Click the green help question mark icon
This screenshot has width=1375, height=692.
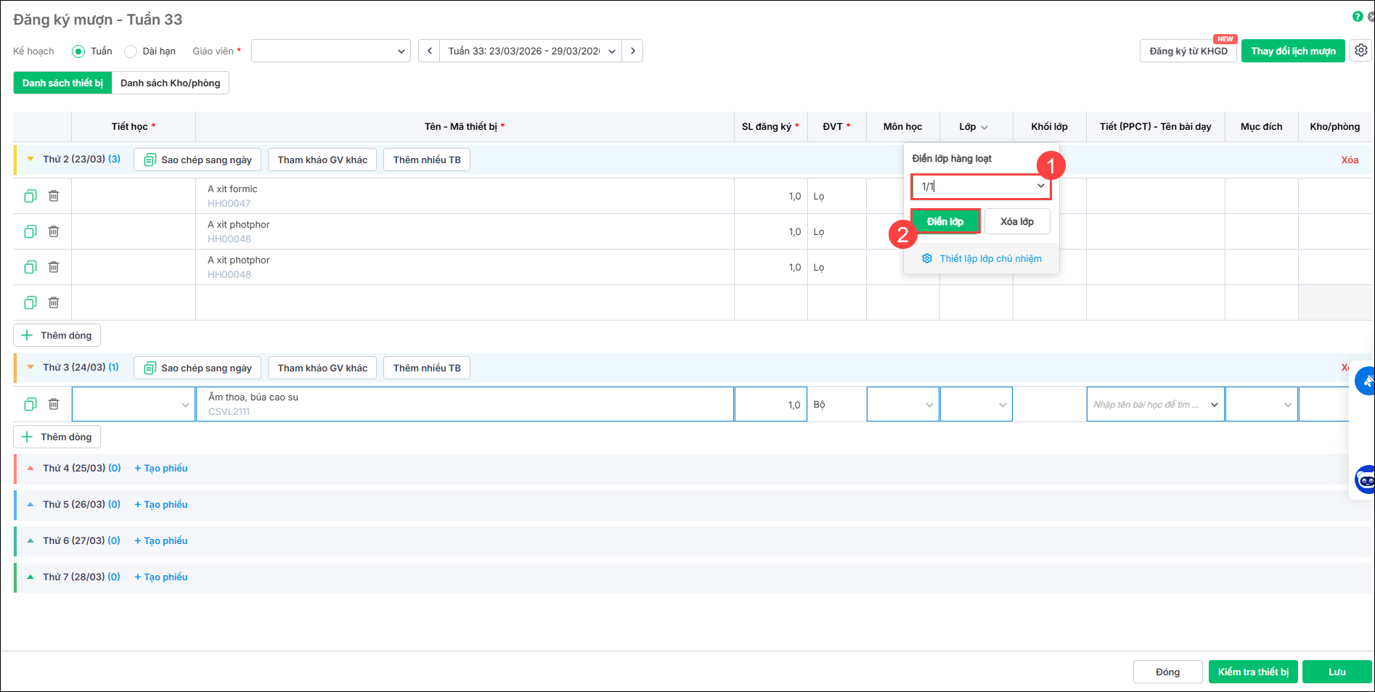pos(1358,17)
